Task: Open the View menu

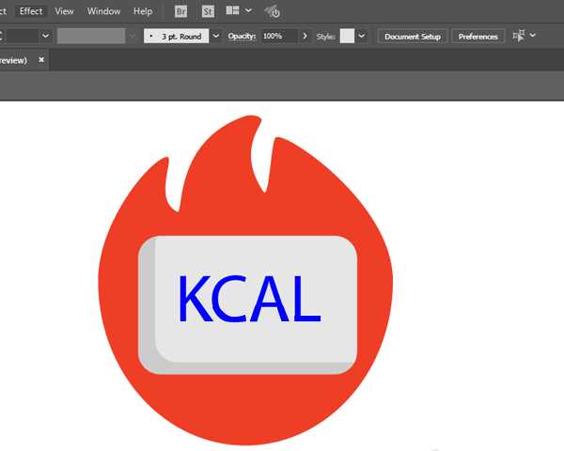Action: [64, 11]
